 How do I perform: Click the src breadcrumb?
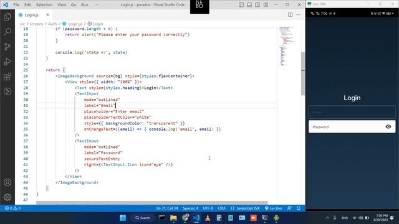pyautogui.click(x=22, y=24)
